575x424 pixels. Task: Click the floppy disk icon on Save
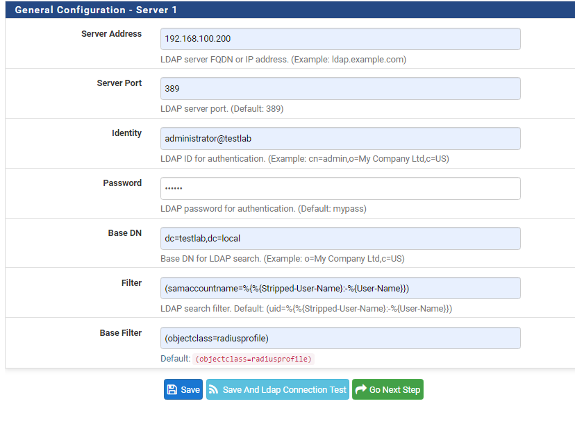point(172,389)
